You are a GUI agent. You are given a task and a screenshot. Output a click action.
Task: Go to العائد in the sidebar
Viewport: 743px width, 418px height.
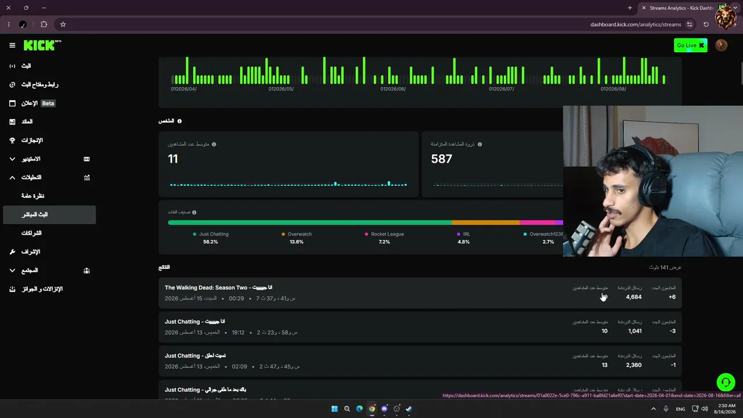click(x=49, y=122)
